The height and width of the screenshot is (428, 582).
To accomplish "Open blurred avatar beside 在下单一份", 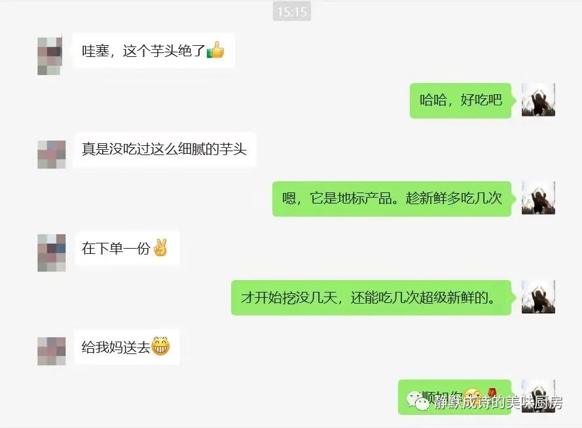I will tap(52, 253).
